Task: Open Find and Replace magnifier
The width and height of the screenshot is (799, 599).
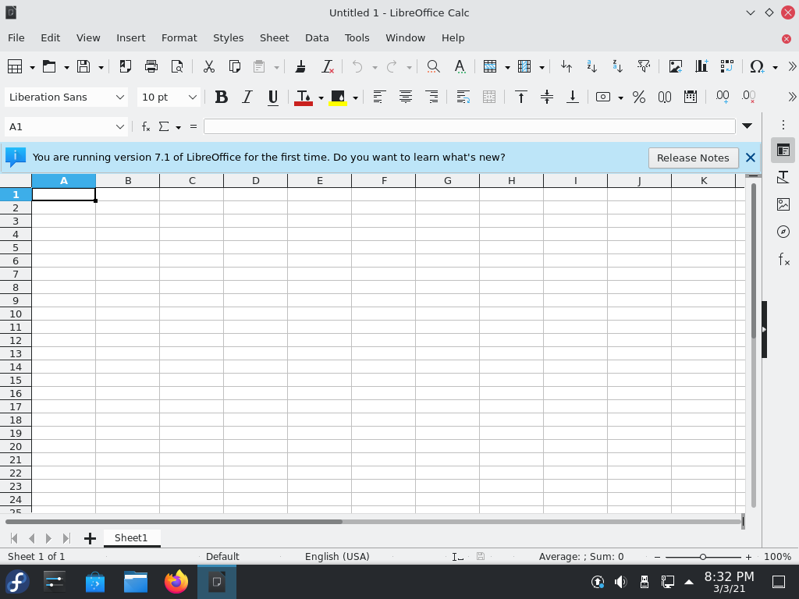Action: coord(433,66)
